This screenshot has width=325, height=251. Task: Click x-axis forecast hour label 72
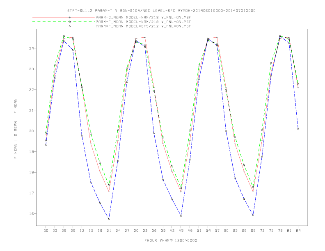tap(262, 230)
